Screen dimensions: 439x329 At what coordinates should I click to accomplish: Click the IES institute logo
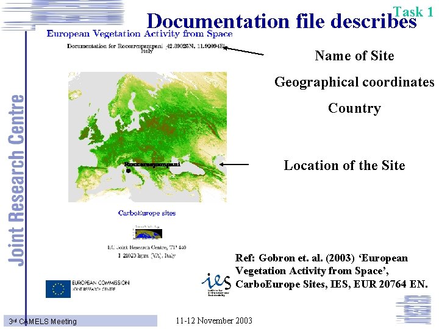pyautogui.click(x=216, y=285)
